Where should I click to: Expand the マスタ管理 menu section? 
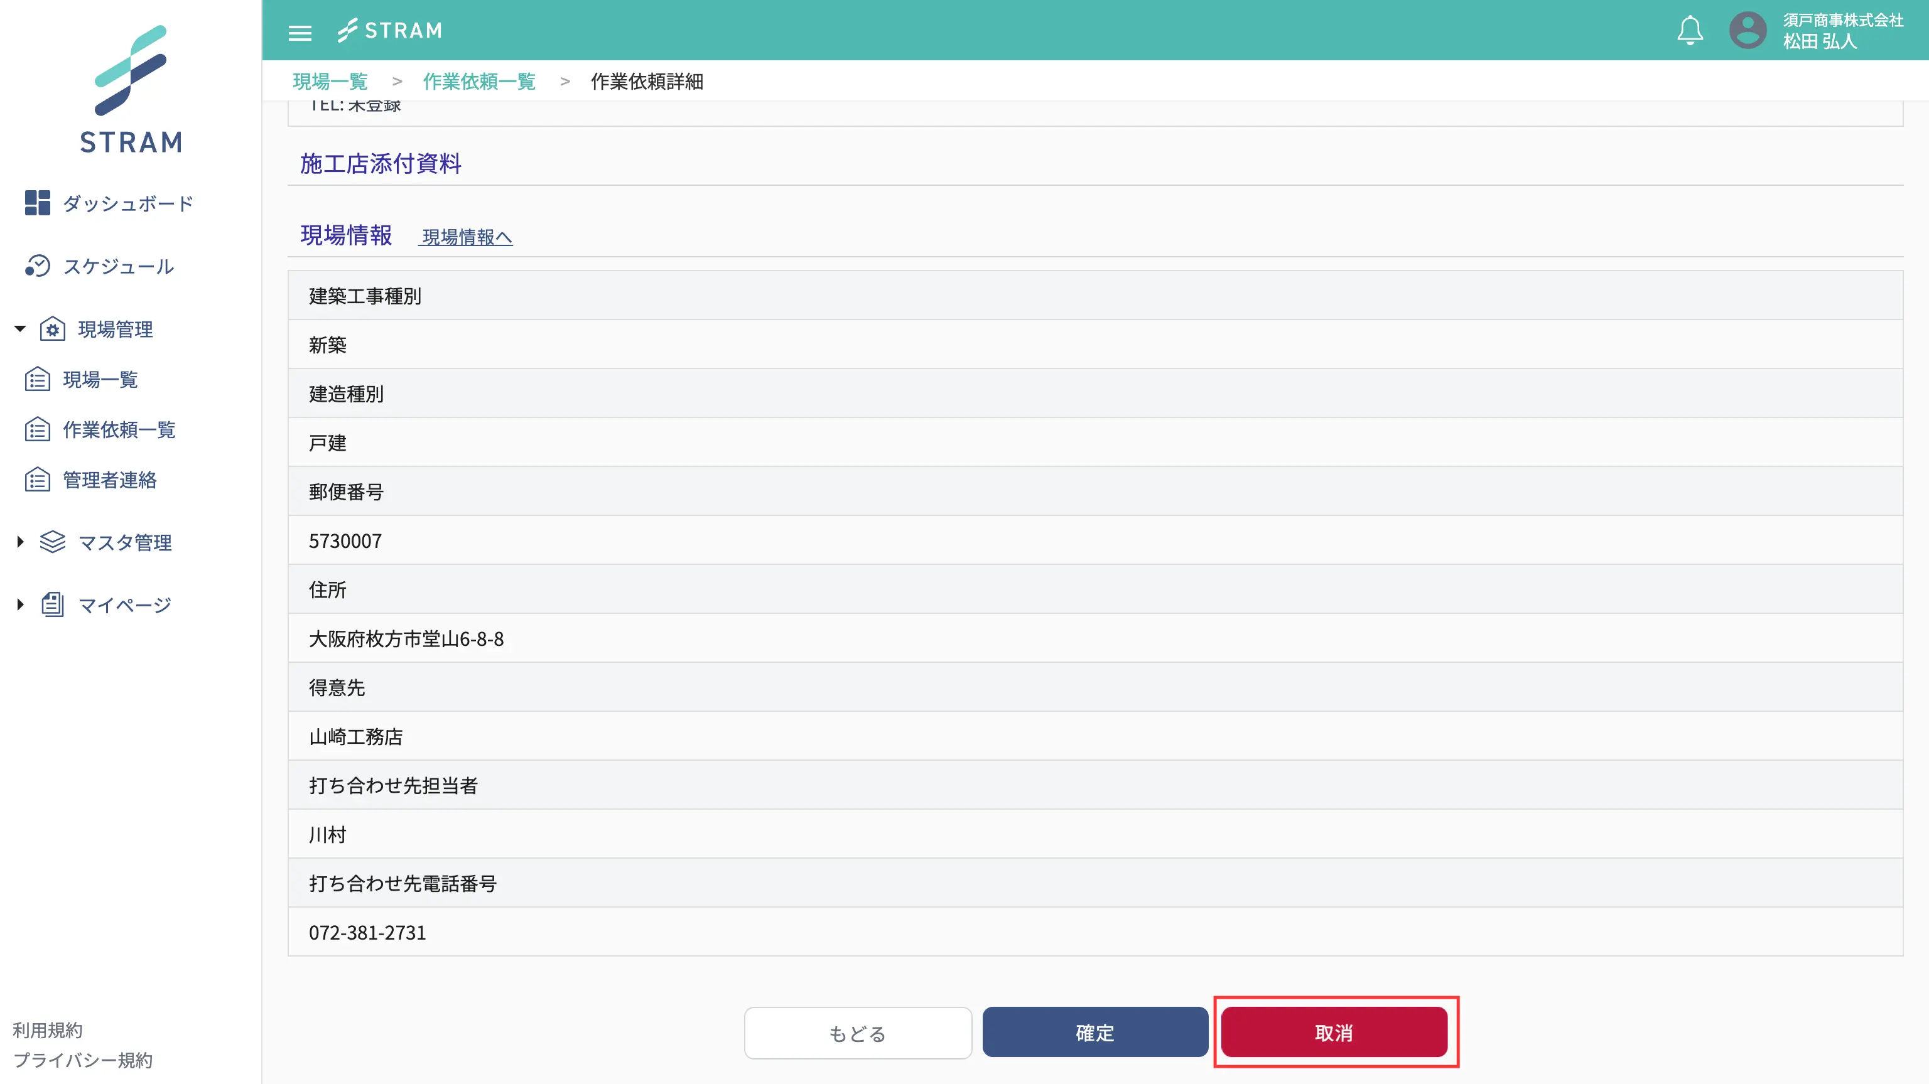pyautogui.click(x=20, y=541)
